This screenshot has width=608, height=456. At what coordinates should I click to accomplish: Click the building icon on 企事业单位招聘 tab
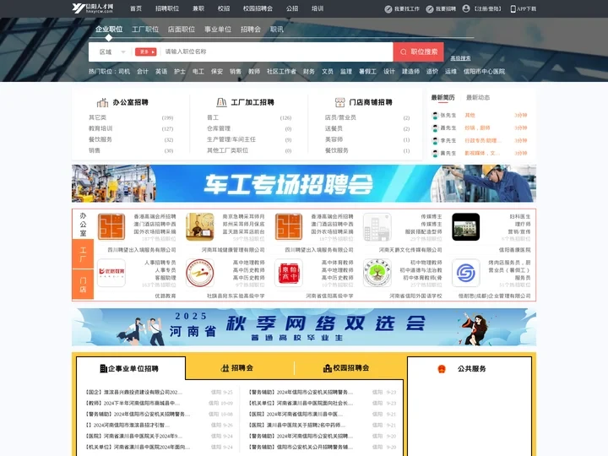click(103, 368)
